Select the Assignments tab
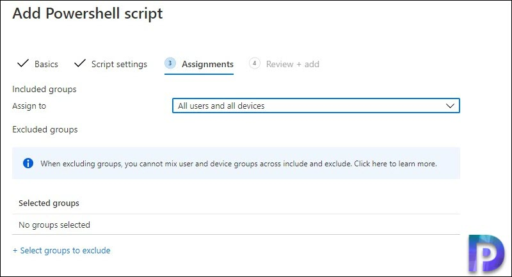The image size is (512, 277). pyautogui.click(x=207, y=64)
